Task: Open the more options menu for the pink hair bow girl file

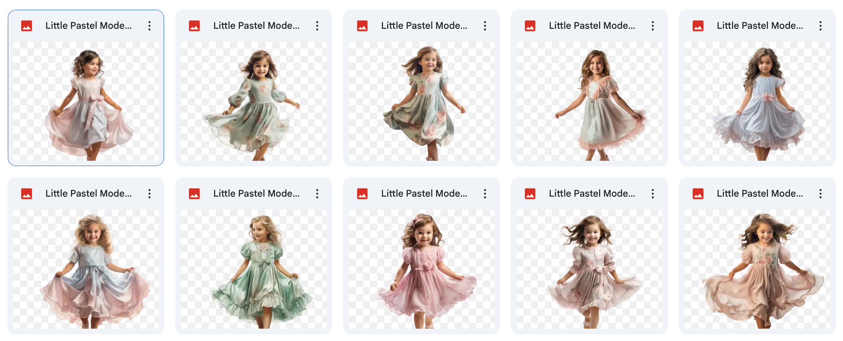Action: click(x=485, y=194)
